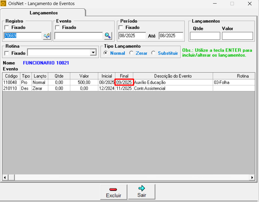Tick the Rotina Fixado checkbox
The width and height of the screenshot is (259, 202).
coord(7,53)
